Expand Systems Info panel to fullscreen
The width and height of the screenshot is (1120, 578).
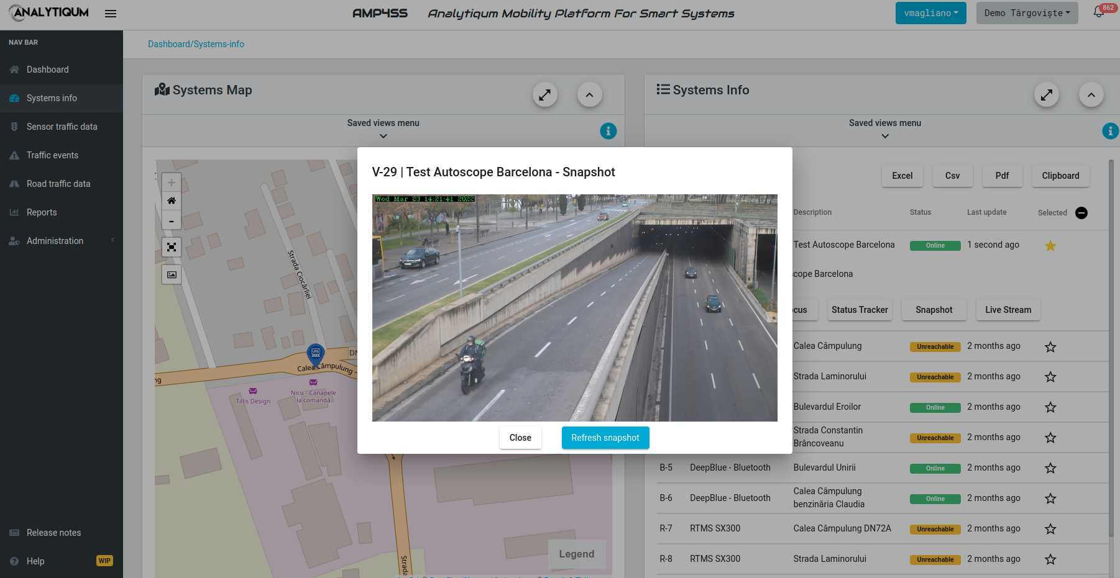1046,95
